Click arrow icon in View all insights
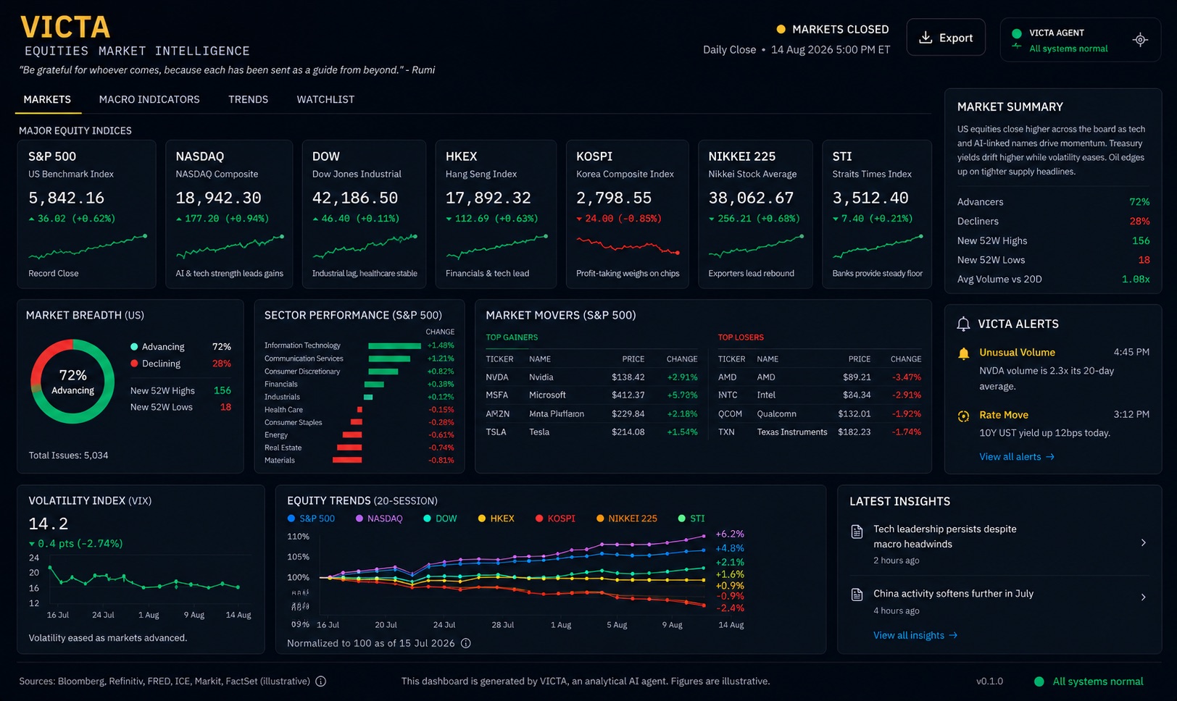The height and width of the screenshot is (701, 1177). point(953,635)
